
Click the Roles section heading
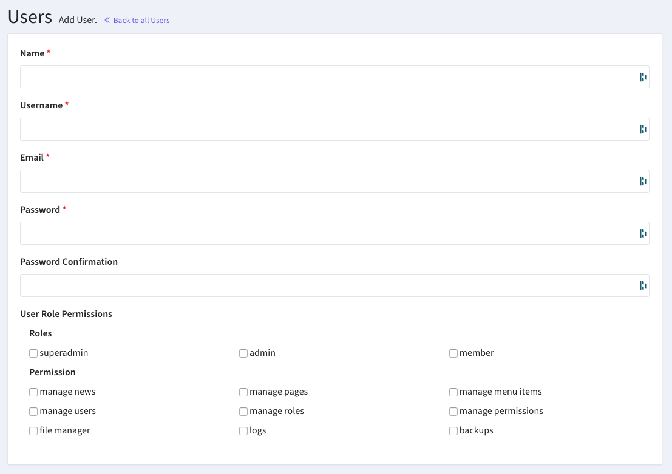pyautogui.click(x=40, y=333)
